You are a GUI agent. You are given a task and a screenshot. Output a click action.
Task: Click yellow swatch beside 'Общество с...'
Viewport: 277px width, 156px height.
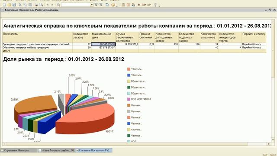pos(129,81)
